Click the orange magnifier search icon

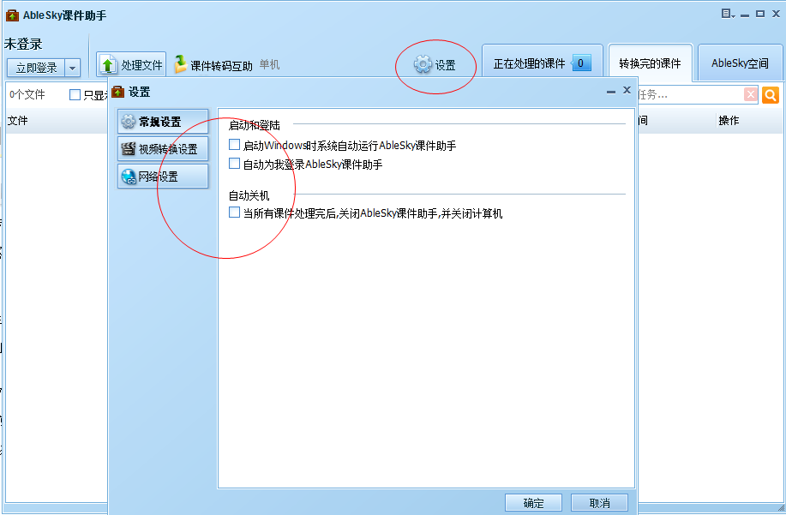click(x=771, y=94)
